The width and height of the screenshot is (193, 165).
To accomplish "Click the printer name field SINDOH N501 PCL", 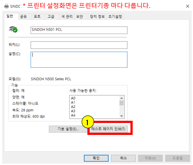I will tap(79, 30).
